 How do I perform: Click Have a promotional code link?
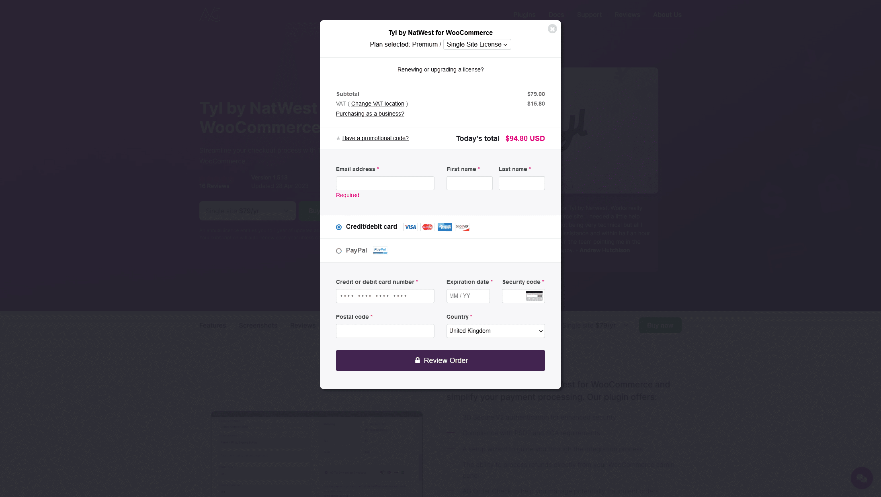coord(375,138)
